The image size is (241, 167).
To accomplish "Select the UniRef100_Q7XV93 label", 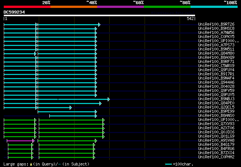I will [x=216, y=124].
